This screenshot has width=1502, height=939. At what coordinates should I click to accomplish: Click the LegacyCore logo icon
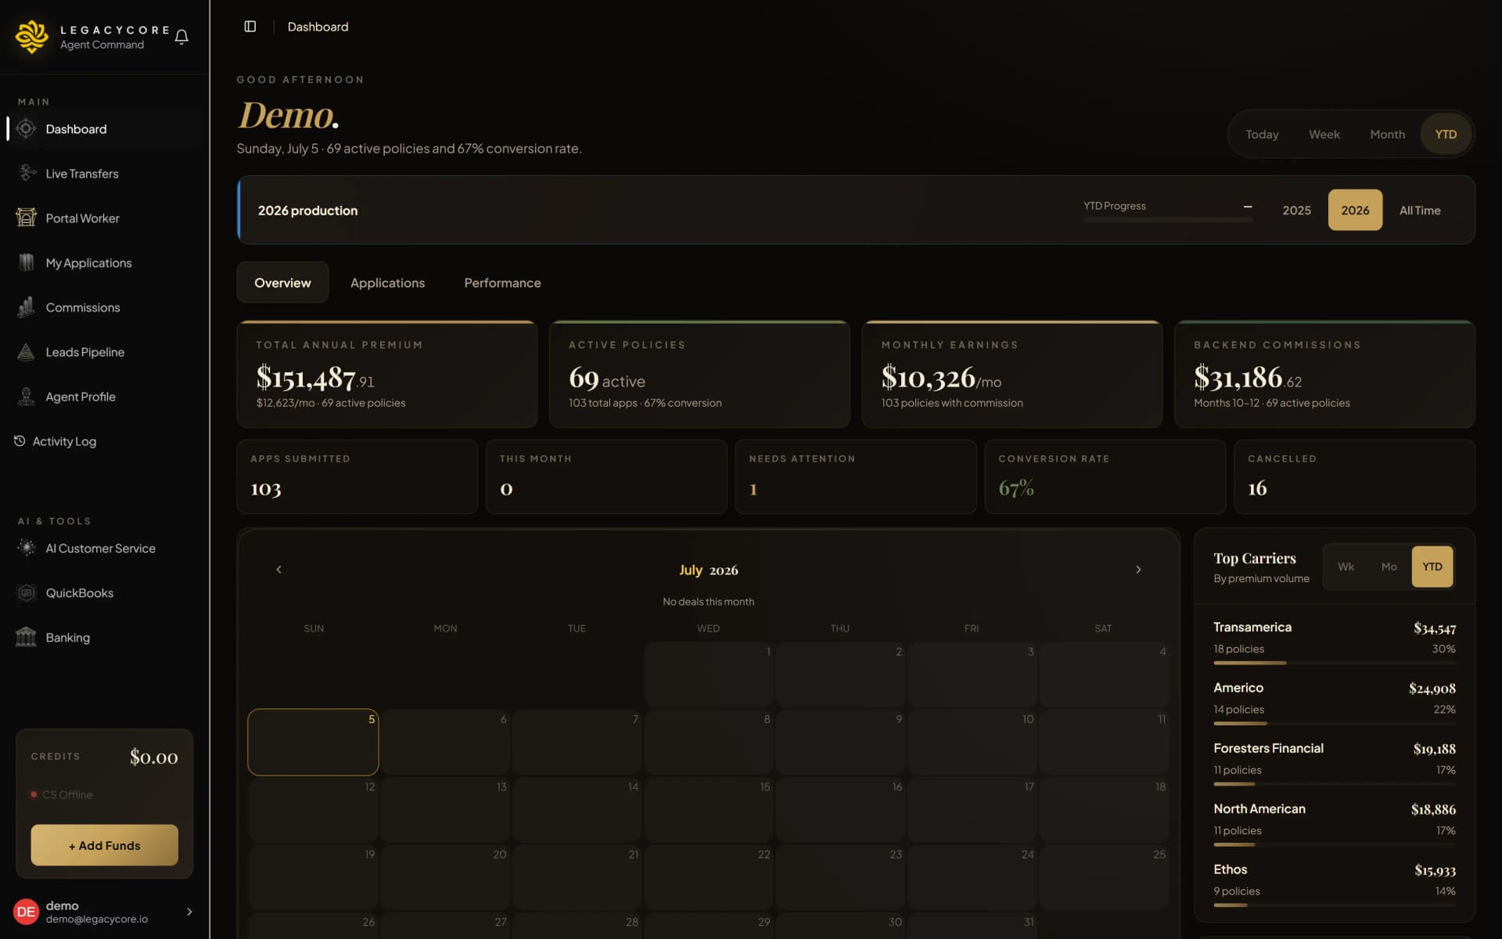click(32, 36)
